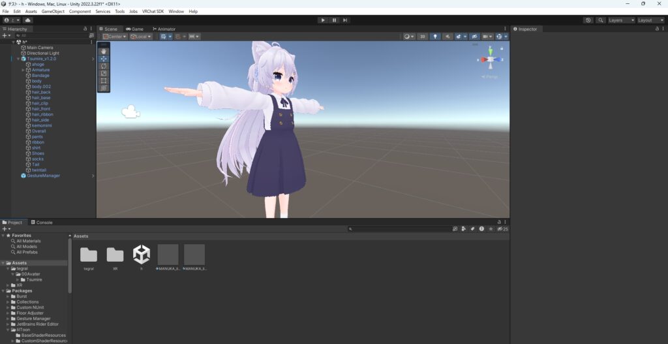This screenshot has width=668, height=344.
Task: Open the Scene camera settings dropdown
Action: (488, 37)
